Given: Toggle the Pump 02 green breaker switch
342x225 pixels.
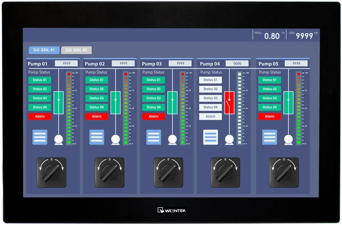Looking at the screenshot, I should pos(116,103).
